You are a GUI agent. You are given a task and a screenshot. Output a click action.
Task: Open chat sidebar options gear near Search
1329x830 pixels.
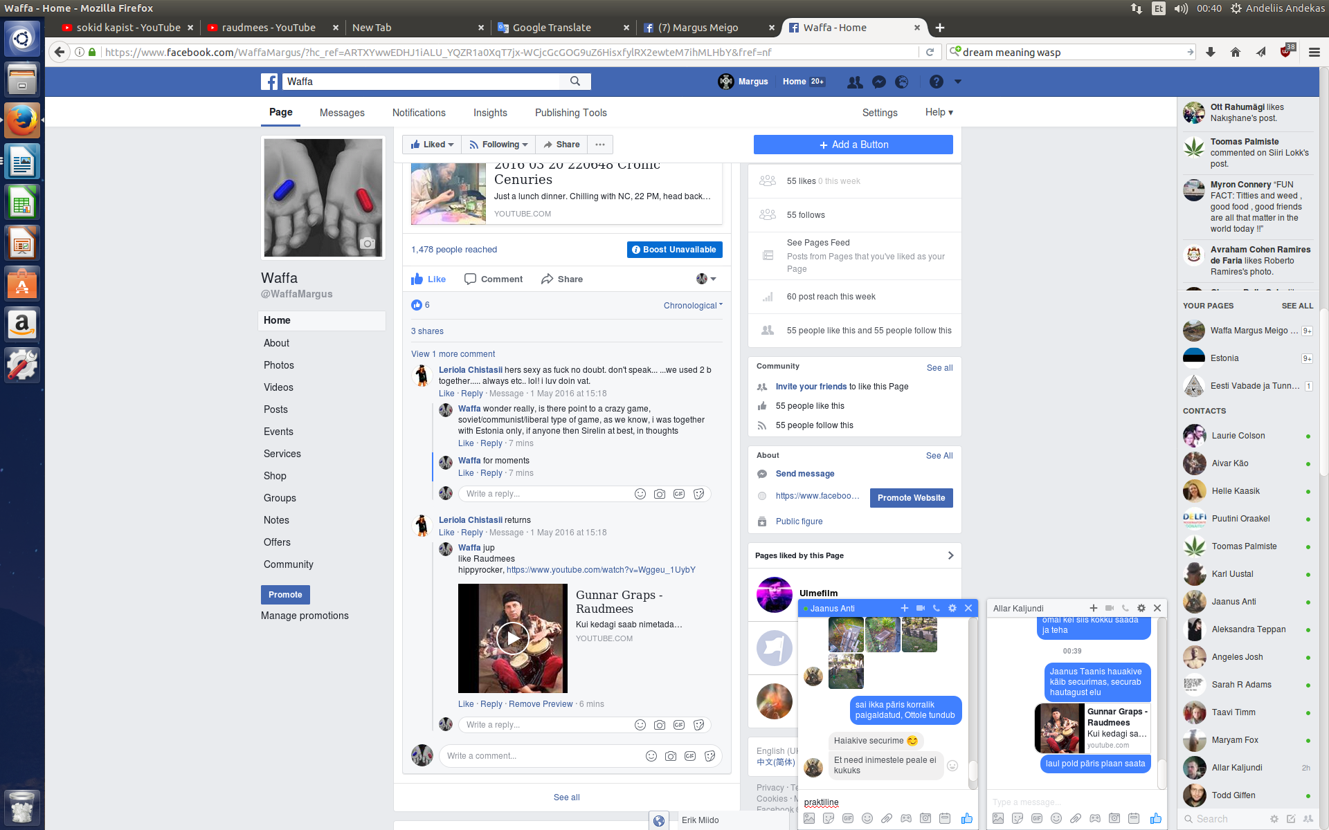(x=1274, y=819)
